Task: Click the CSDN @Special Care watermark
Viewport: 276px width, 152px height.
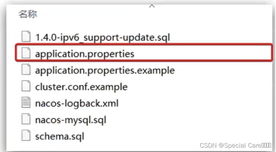Action: point(236,145)
